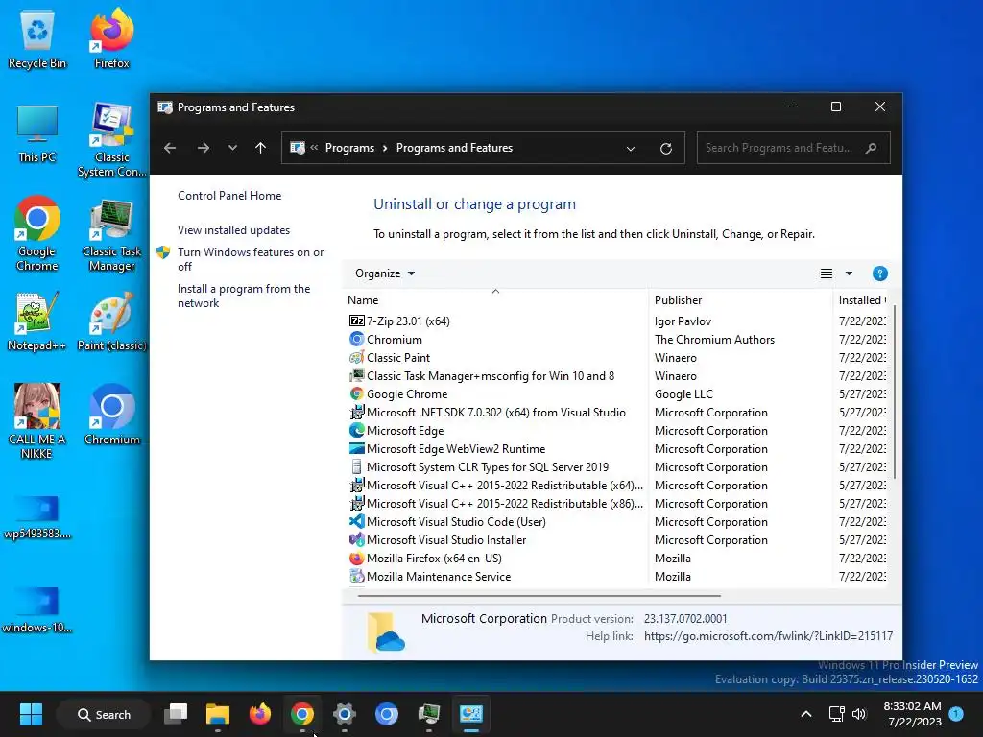Expand the address bar history dropdown

(x=631, y=149)
